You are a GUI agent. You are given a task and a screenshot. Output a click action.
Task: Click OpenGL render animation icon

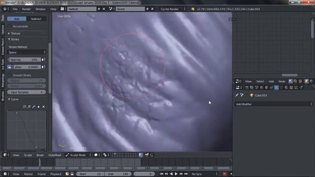coord(152,155)
